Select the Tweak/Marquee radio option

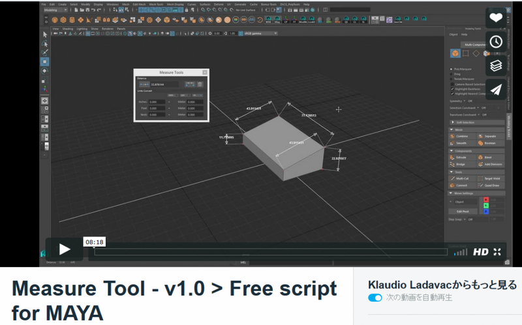coord(452,79)
